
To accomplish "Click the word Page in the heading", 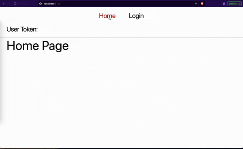I will (x=55, y=46).
